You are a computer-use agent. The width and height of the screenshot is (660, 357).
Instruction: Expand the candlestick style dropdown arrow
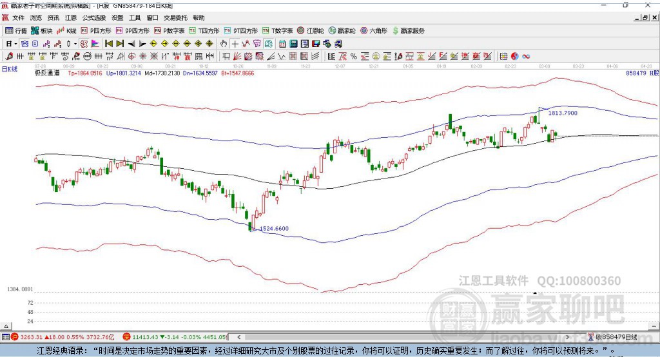[x=75, y=44]
